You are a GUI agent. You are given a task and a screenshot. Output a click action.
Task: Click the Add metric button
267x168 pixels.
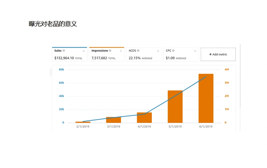pos(218,54)
